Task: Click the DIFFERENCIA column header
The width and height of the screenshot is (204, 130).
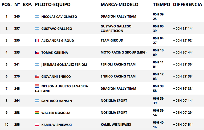Action: coord(187,5)
